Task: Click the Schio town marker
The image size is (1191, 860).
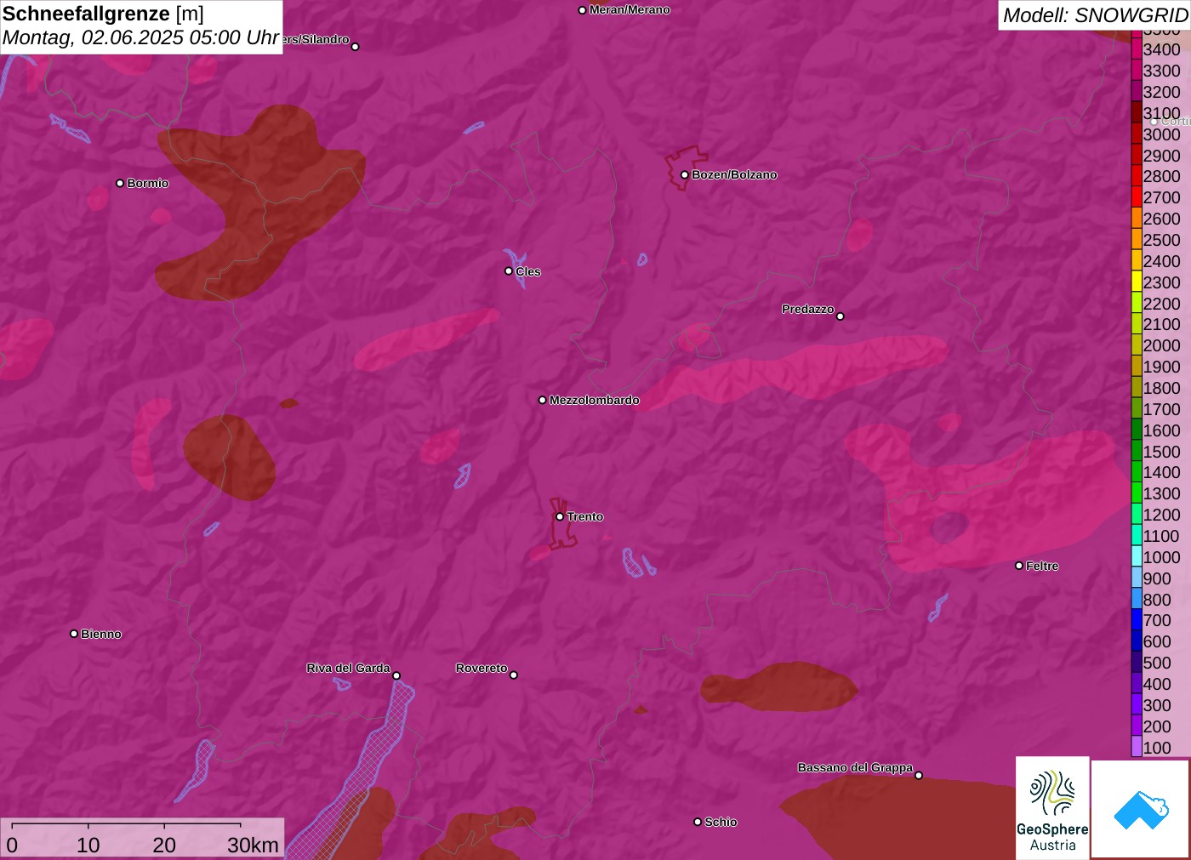Action: [698, 822]
